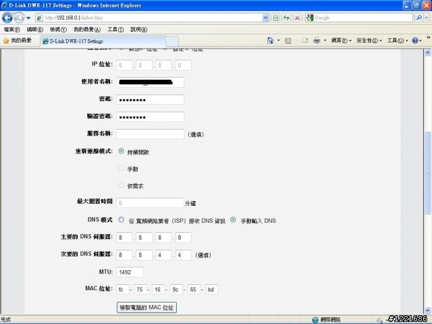Click the 使用者名稱 field
The image size is (432, 324).
click(150, 82)
